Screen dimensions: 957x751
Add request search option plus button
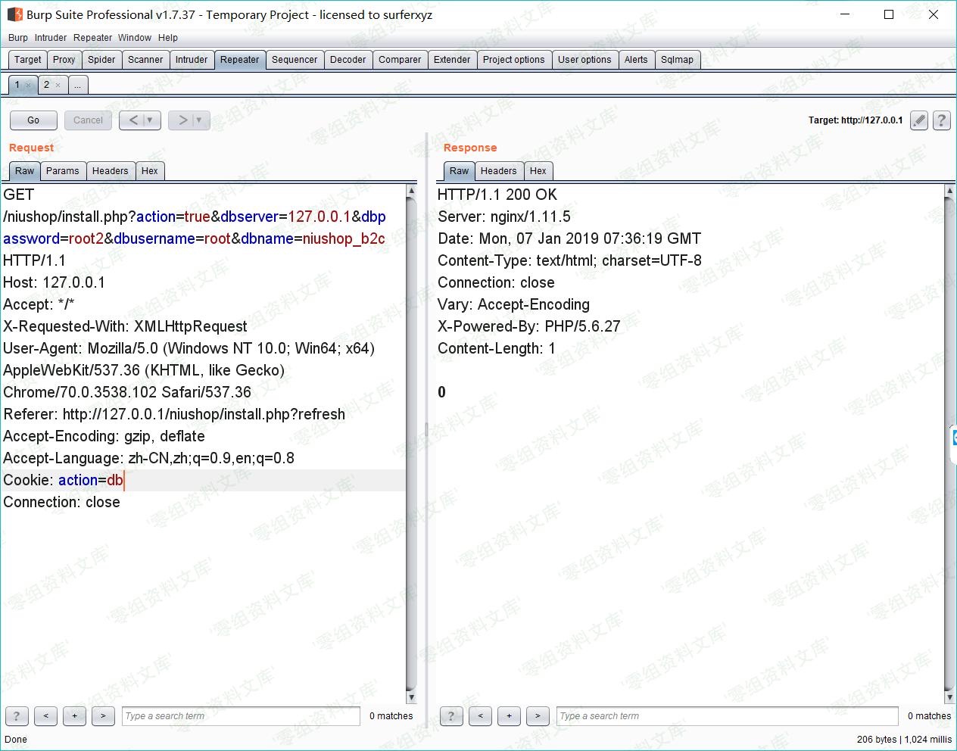click(74, 716)
